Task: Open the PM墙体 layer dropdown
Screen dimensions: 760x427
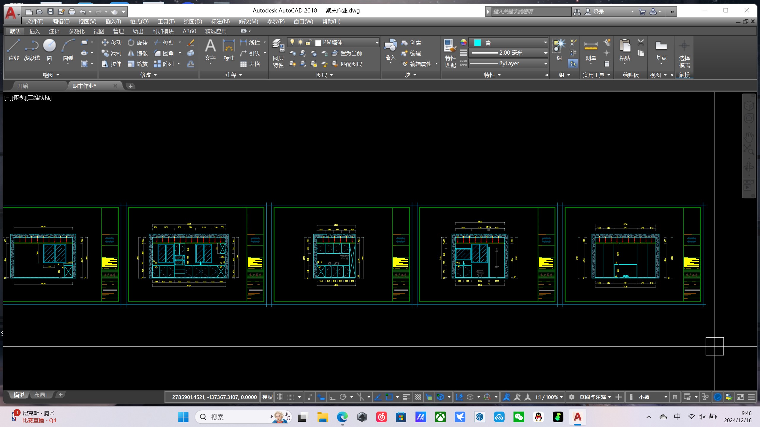Action: tap(377, 42)
